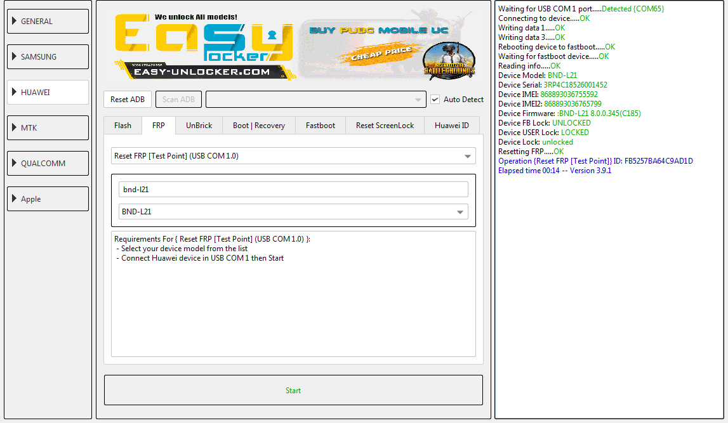Click the Device IMEI: 868893036755592 line
The width and height of the screenshot is (728, 423).
tap(548, 94)
